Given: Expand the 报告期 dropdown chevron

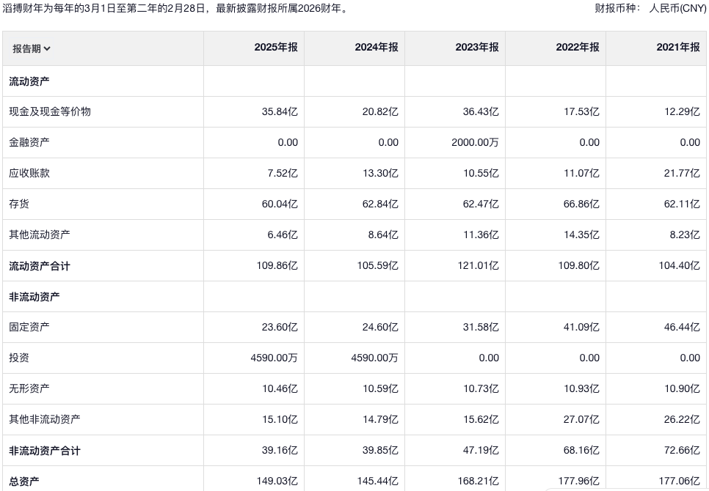Looking at the screenshot, I should pos(48,49).
